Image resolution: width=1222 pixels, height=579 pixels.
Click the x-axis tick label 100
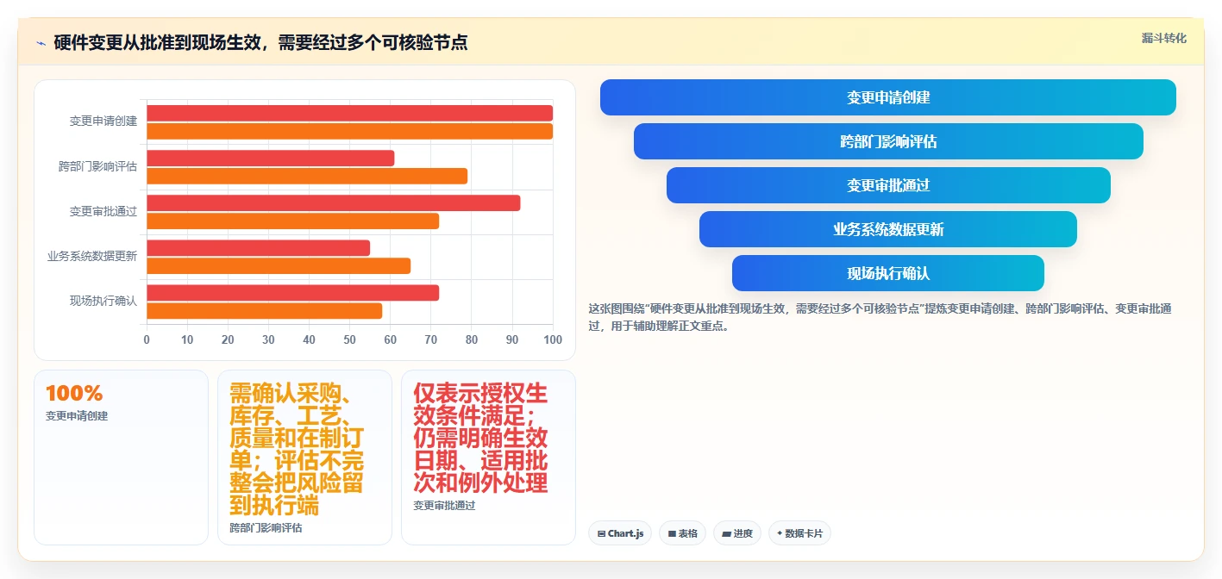tap(552, 339)
